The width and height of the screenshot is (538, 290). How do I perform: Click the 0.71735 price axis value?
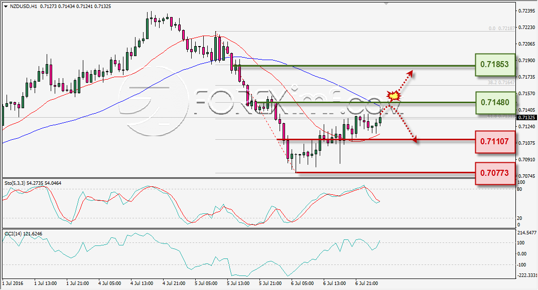point(526,77)
